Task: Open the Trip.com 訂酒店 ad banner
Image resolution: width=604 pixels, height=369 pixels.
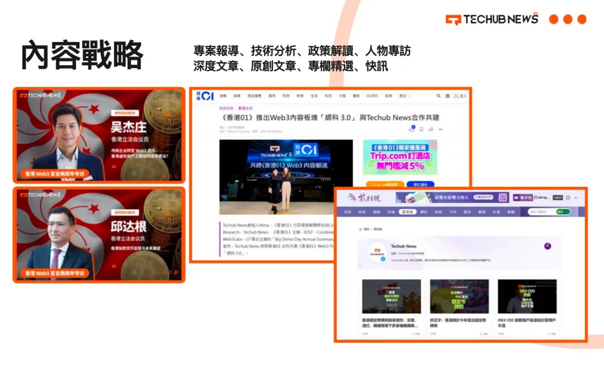Action: [400, 157]
